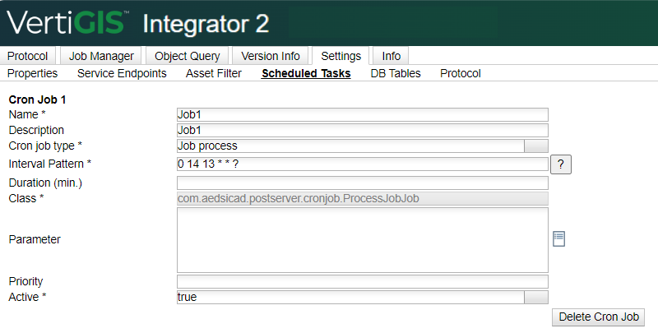Select the Settings tab
Image resolution: width=658 pixels, height=333 pixels.
click(x=341, y=56)
